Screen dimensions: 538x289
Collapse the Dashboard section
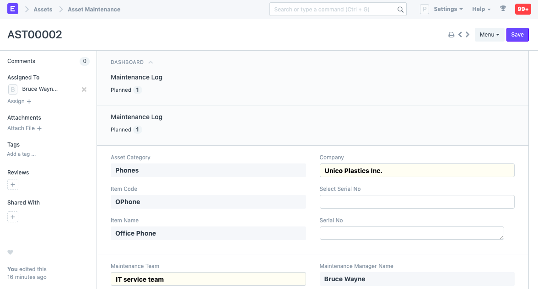(x=151, y=62)
